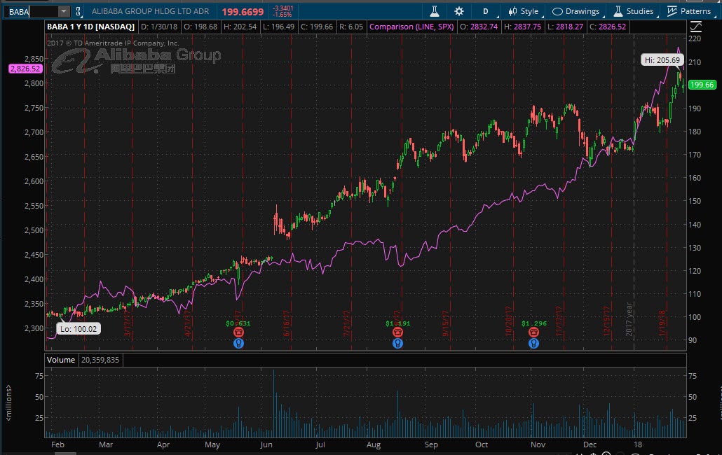
Task: Click the Feb label on the time axis
Action: pos(57,445)
